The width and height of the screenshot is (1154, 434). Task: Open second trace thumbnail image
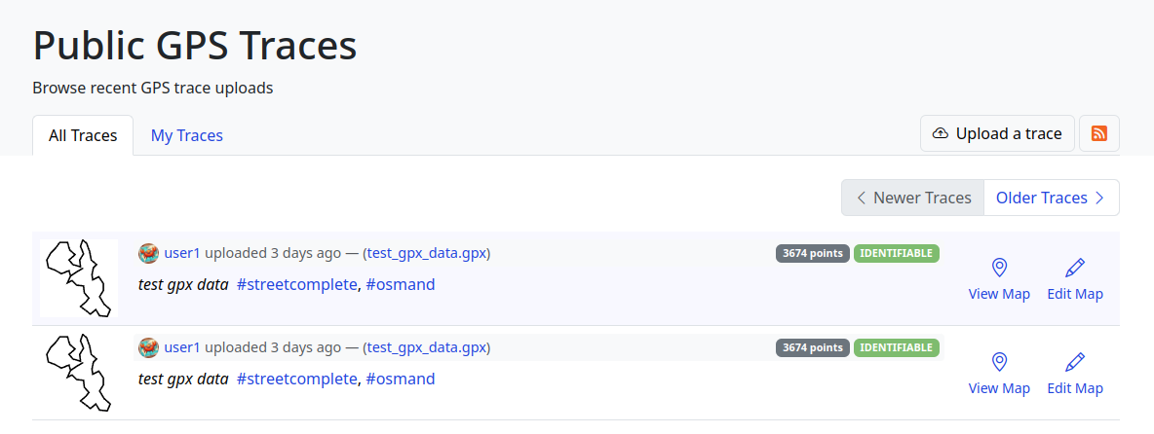[79, 373]
